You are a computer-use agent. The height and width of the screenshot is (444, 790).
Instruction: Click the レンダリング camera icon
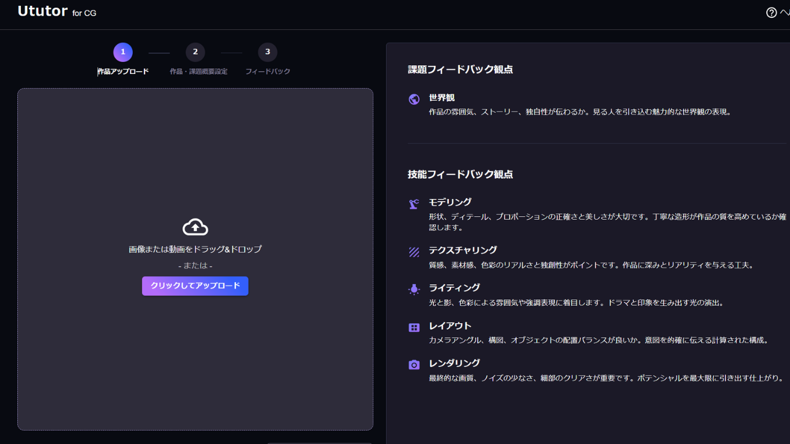414,365
